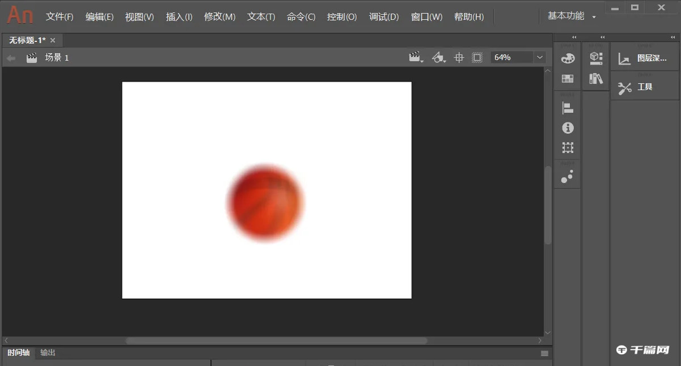The height and width of the screenshot is (366, 681).
Task: Open the 窗口 menu
Action: point(426,16)
